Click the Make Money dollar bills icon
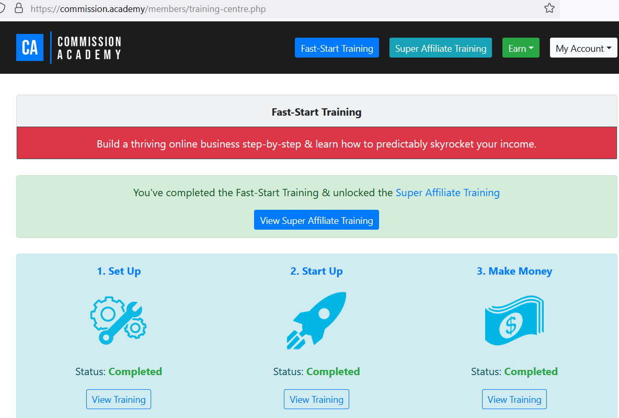This screenshot has height=418, width=619. (x=514, y=320)
